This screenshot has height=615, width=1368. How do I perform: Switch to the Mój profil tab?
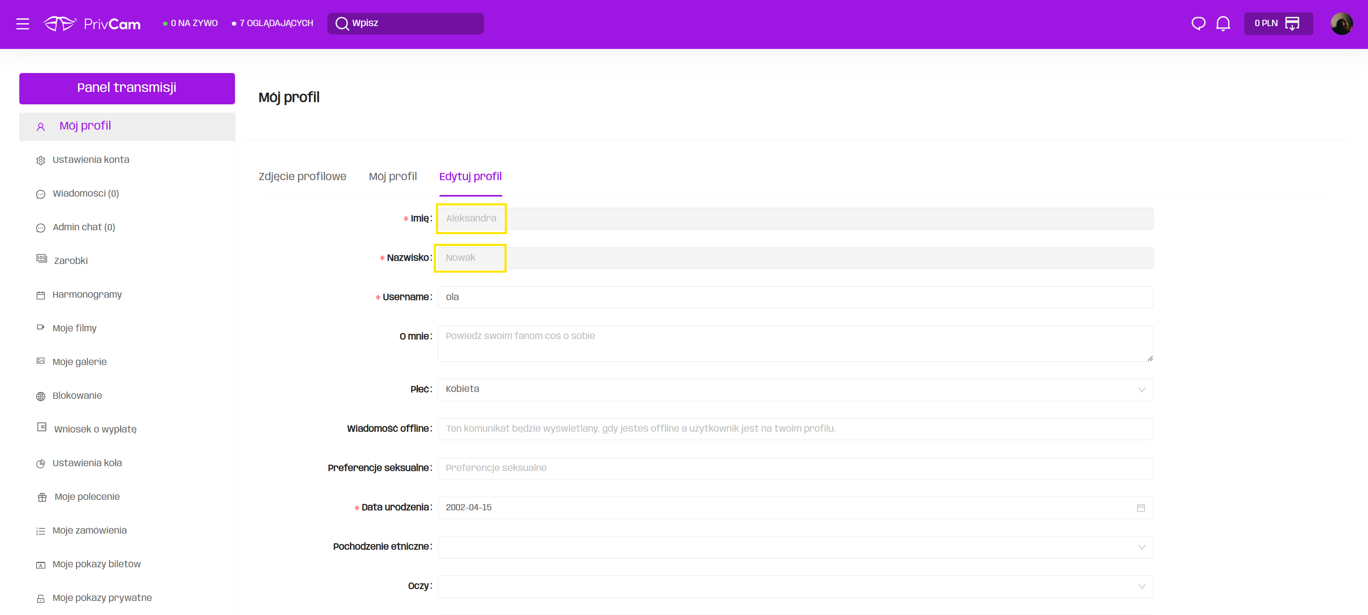(393, 177)
